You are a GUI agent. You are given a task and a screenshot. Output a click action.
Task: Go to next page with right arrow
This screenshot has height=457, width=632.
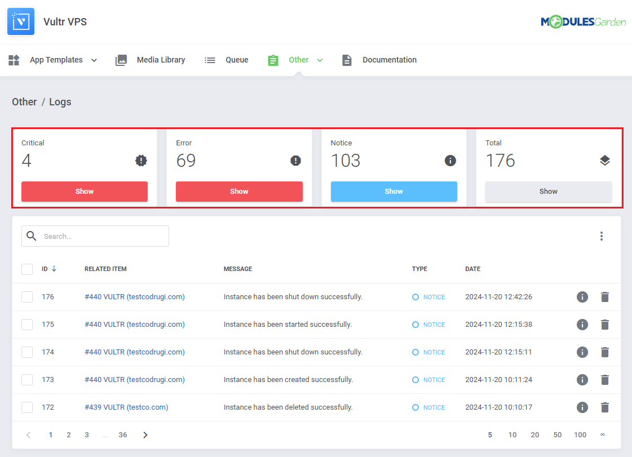pyautogui.click(x=145, y=435)
